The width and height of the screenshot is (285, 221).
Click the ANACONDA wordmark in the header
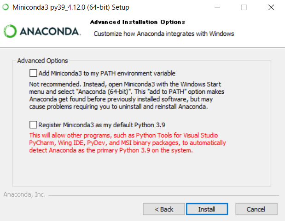tap(50, 32)
